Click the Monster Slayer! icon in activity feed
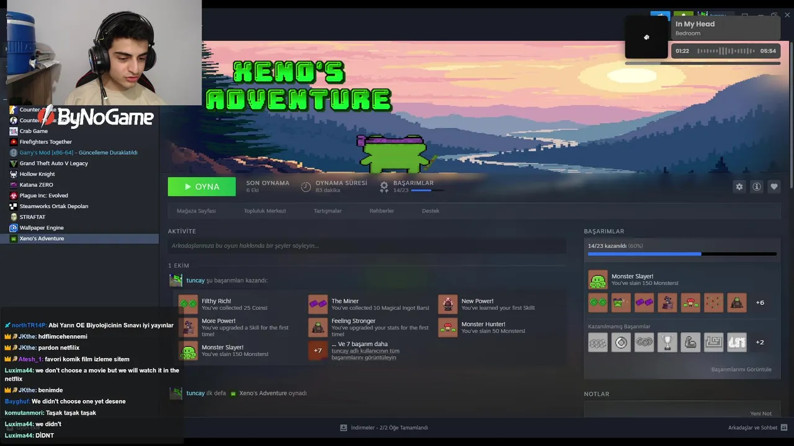 188,351
